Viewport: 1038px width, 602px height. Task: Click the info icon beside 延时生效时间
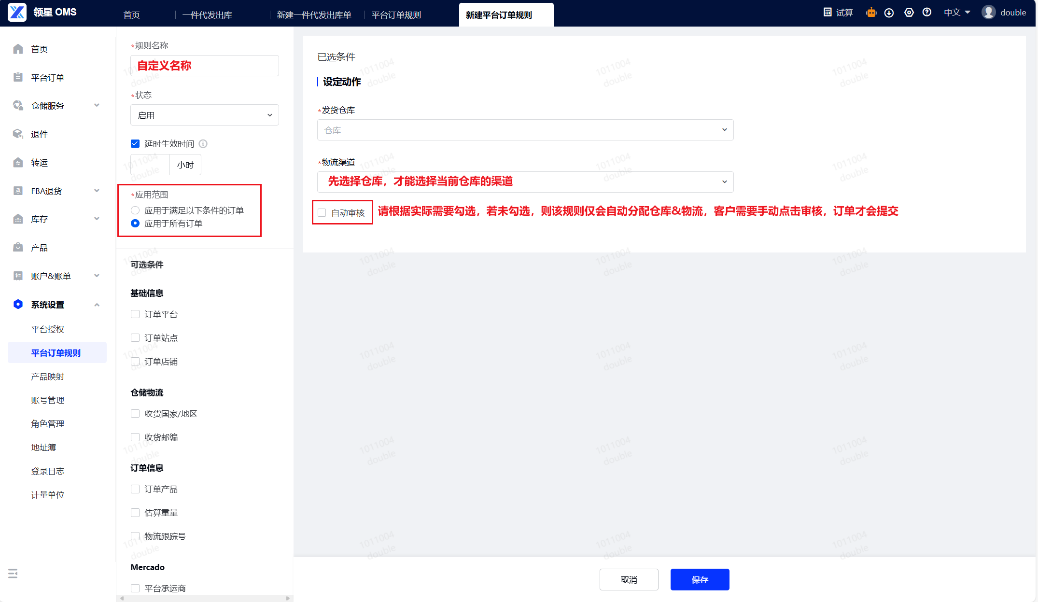tap(203, 144)
